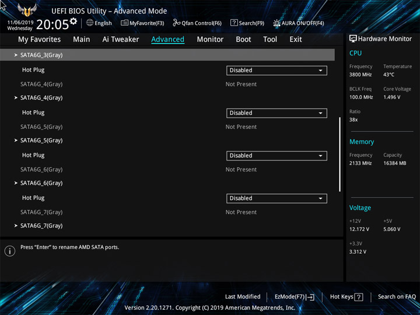The height and width of the screenshot is (315, 420).
Task: Click the Voltage section heading
Action: (360, 208)
